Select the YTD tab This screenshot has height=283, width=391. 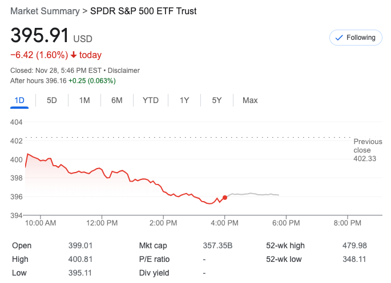151,100
